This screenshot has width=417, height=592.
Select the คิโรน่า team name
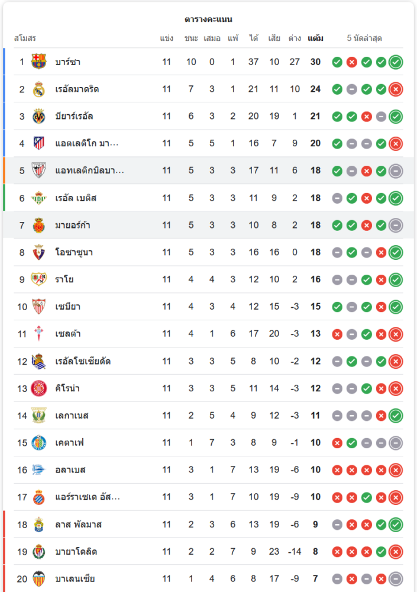coord(67,388)
